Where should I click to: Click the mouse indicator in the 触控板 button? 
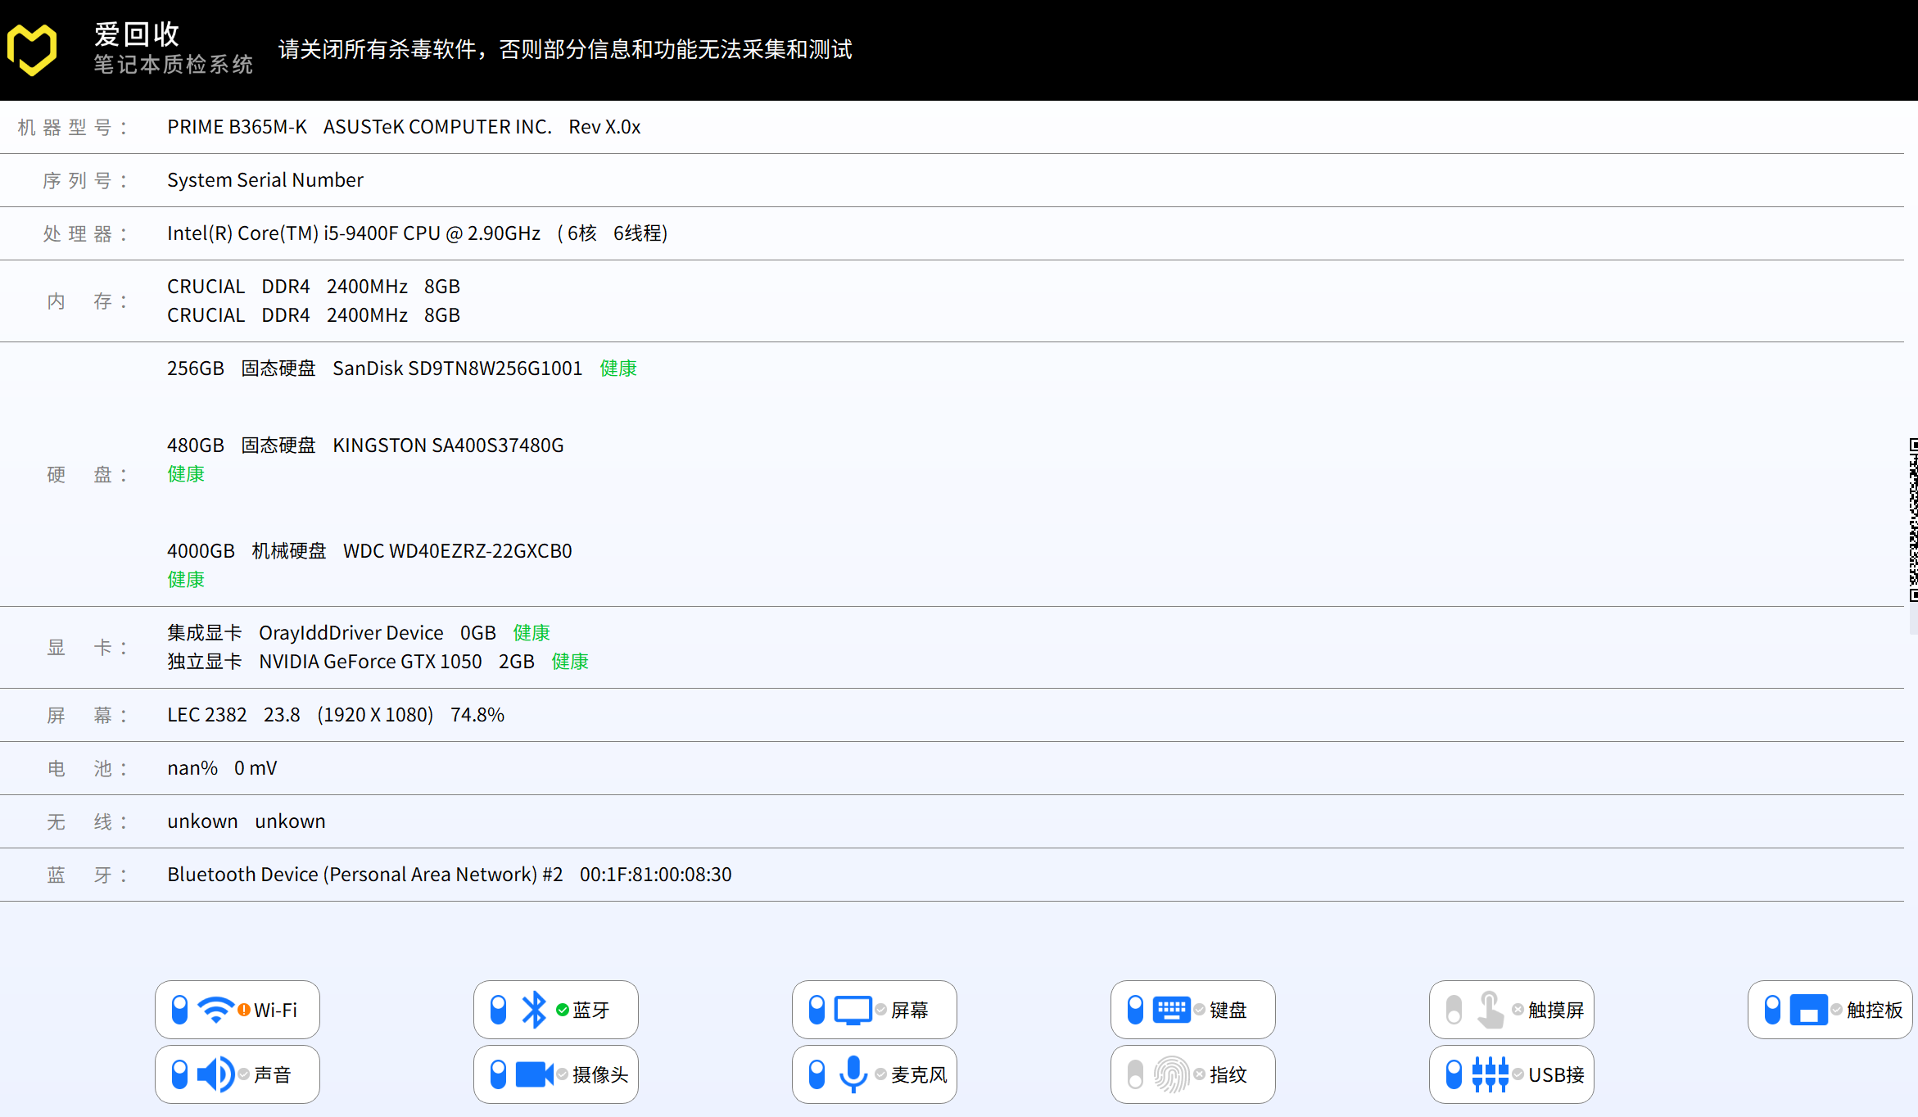click(1773, 1010)
